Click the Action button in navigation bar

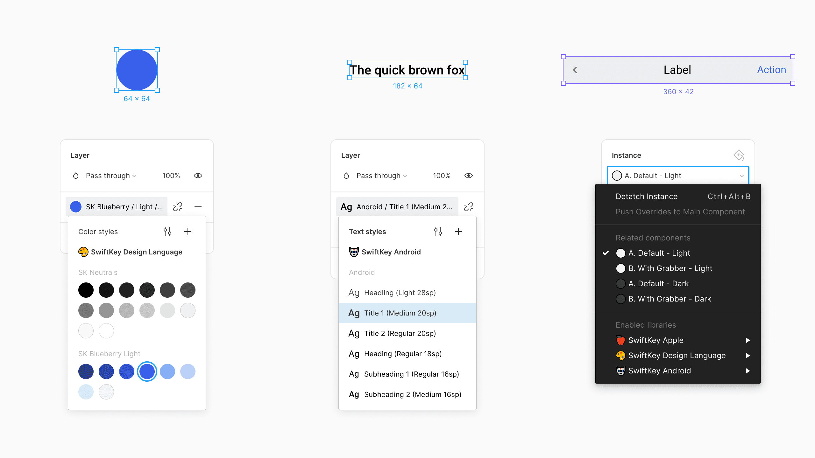tap(771, 70)
